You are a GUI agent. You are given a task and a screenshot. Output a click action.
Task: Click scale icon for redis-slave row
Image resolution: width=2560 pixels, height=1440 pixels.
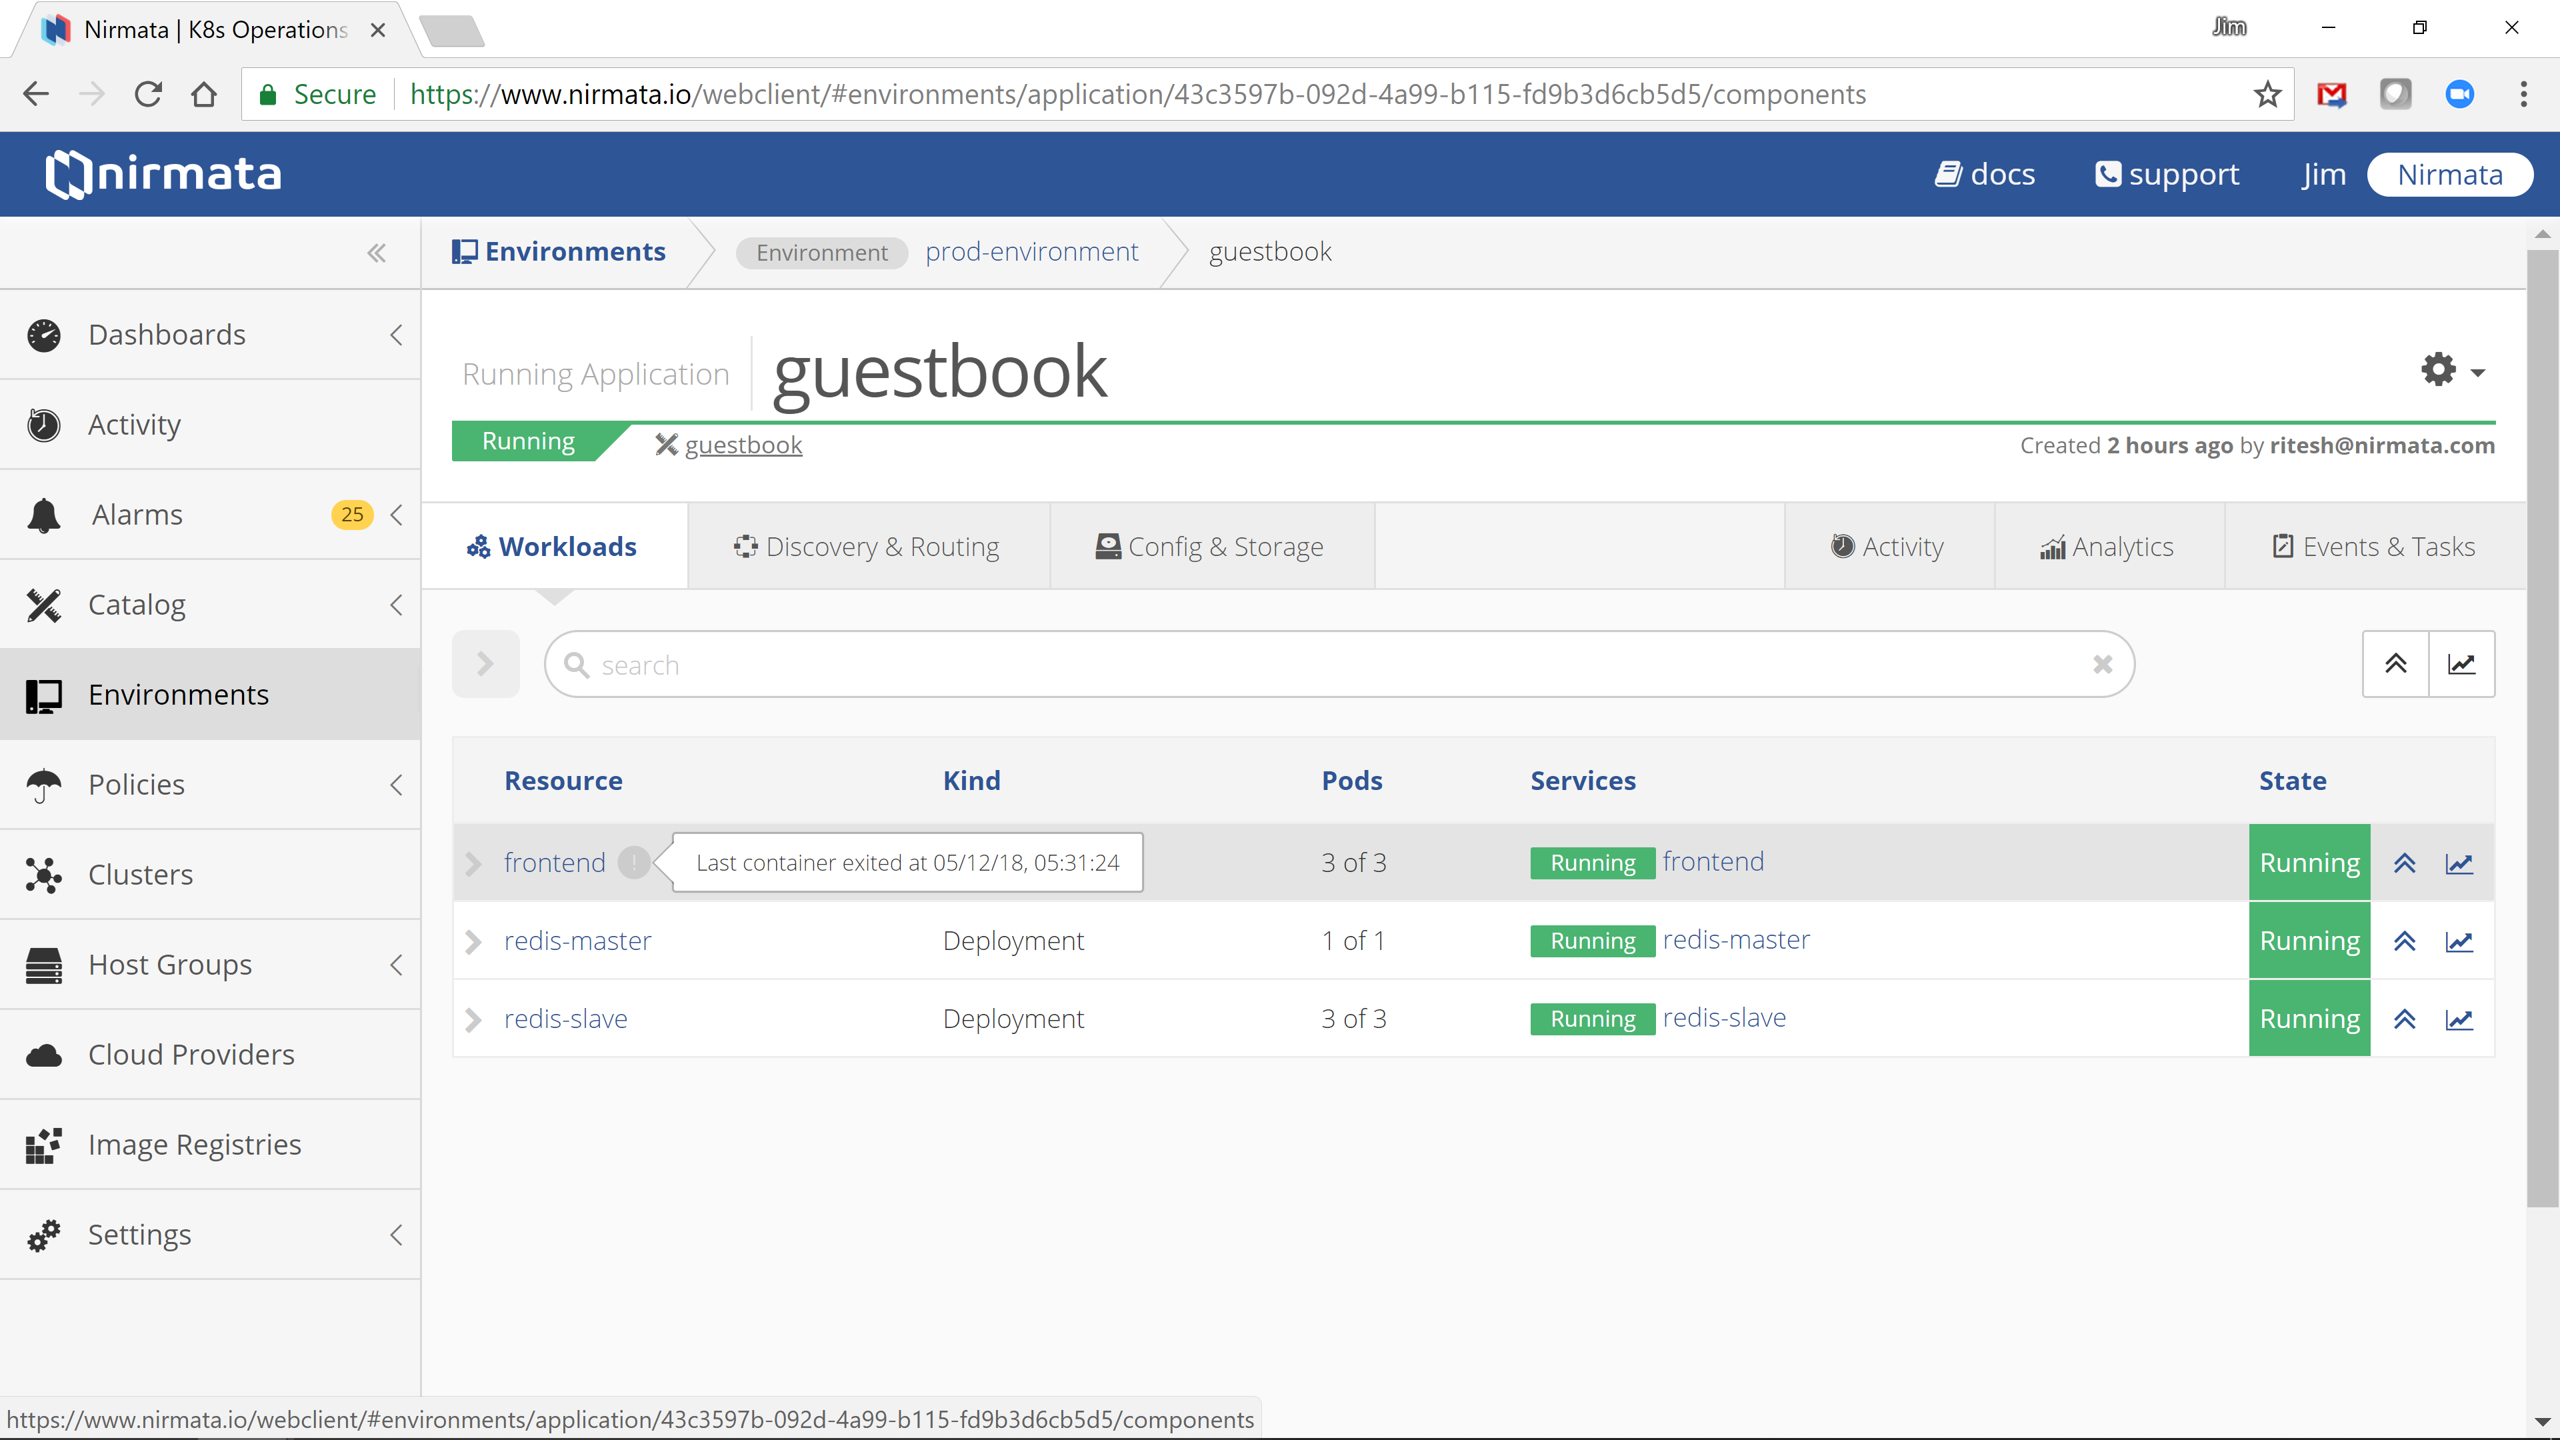click(x=2404, y=1019)
